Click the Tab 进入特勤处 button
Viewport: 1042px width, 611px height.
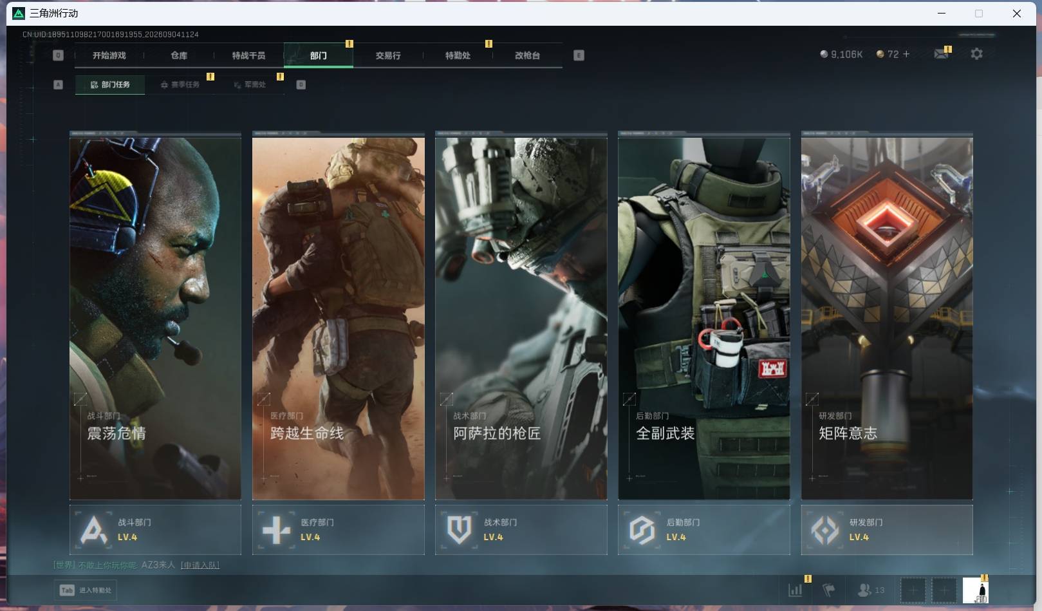86,590
